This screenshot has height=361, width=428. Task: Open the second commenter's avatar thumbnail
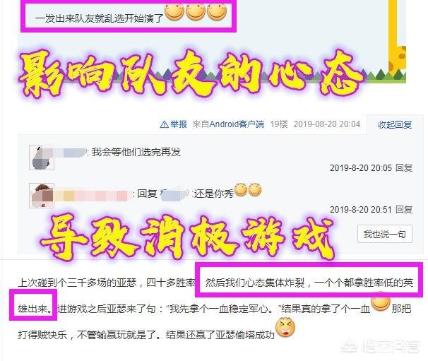coord(42,196)
